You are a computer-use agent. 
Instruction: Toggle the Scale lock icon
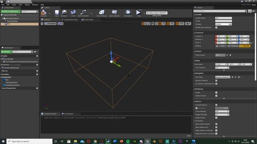(251, 43)
